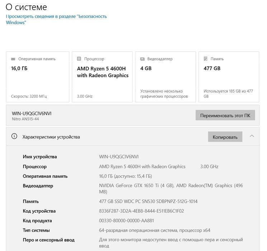Screen dimensions: 267x251
Task: Click the Nitro AN515-44 model name
Action: [25, 119]
